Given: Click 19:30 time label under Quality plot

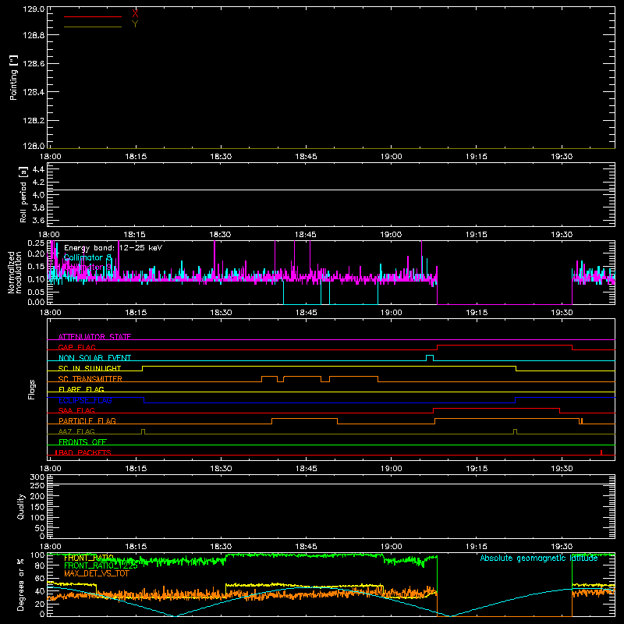Looking at the screenshot, I should coord(562,547).
